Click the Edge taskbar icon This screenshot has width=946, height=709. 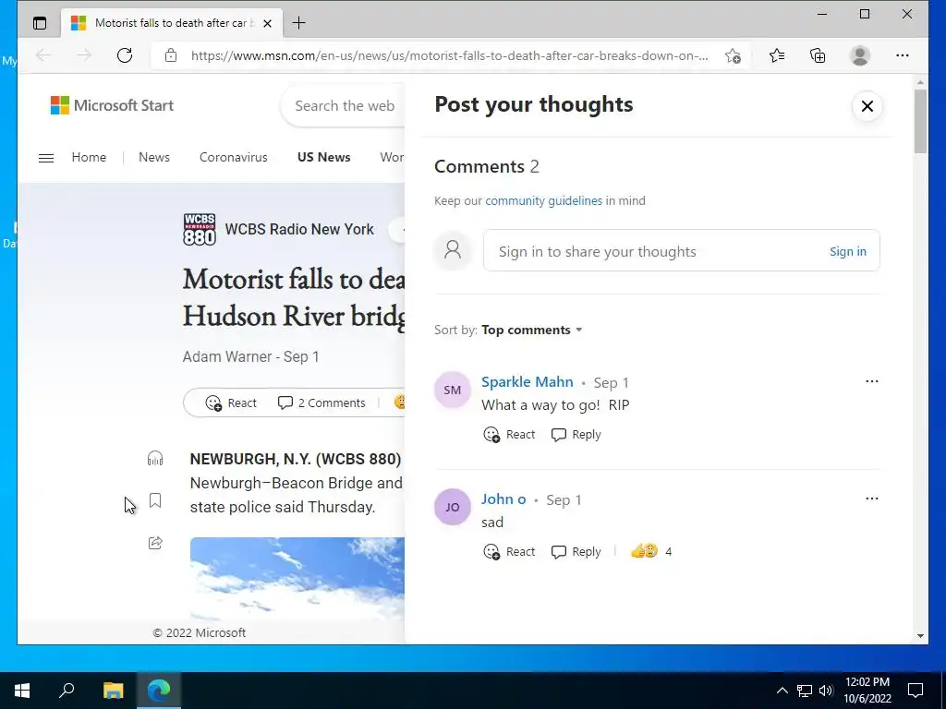159,691
